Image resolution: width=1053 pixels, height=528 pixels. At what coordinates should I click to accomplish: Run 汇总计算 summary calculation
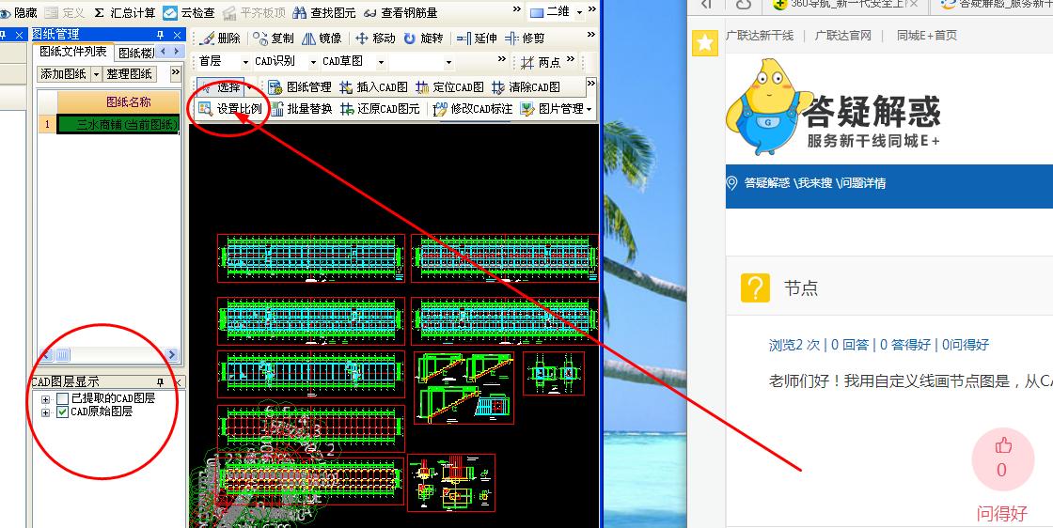tap(124, 13)
